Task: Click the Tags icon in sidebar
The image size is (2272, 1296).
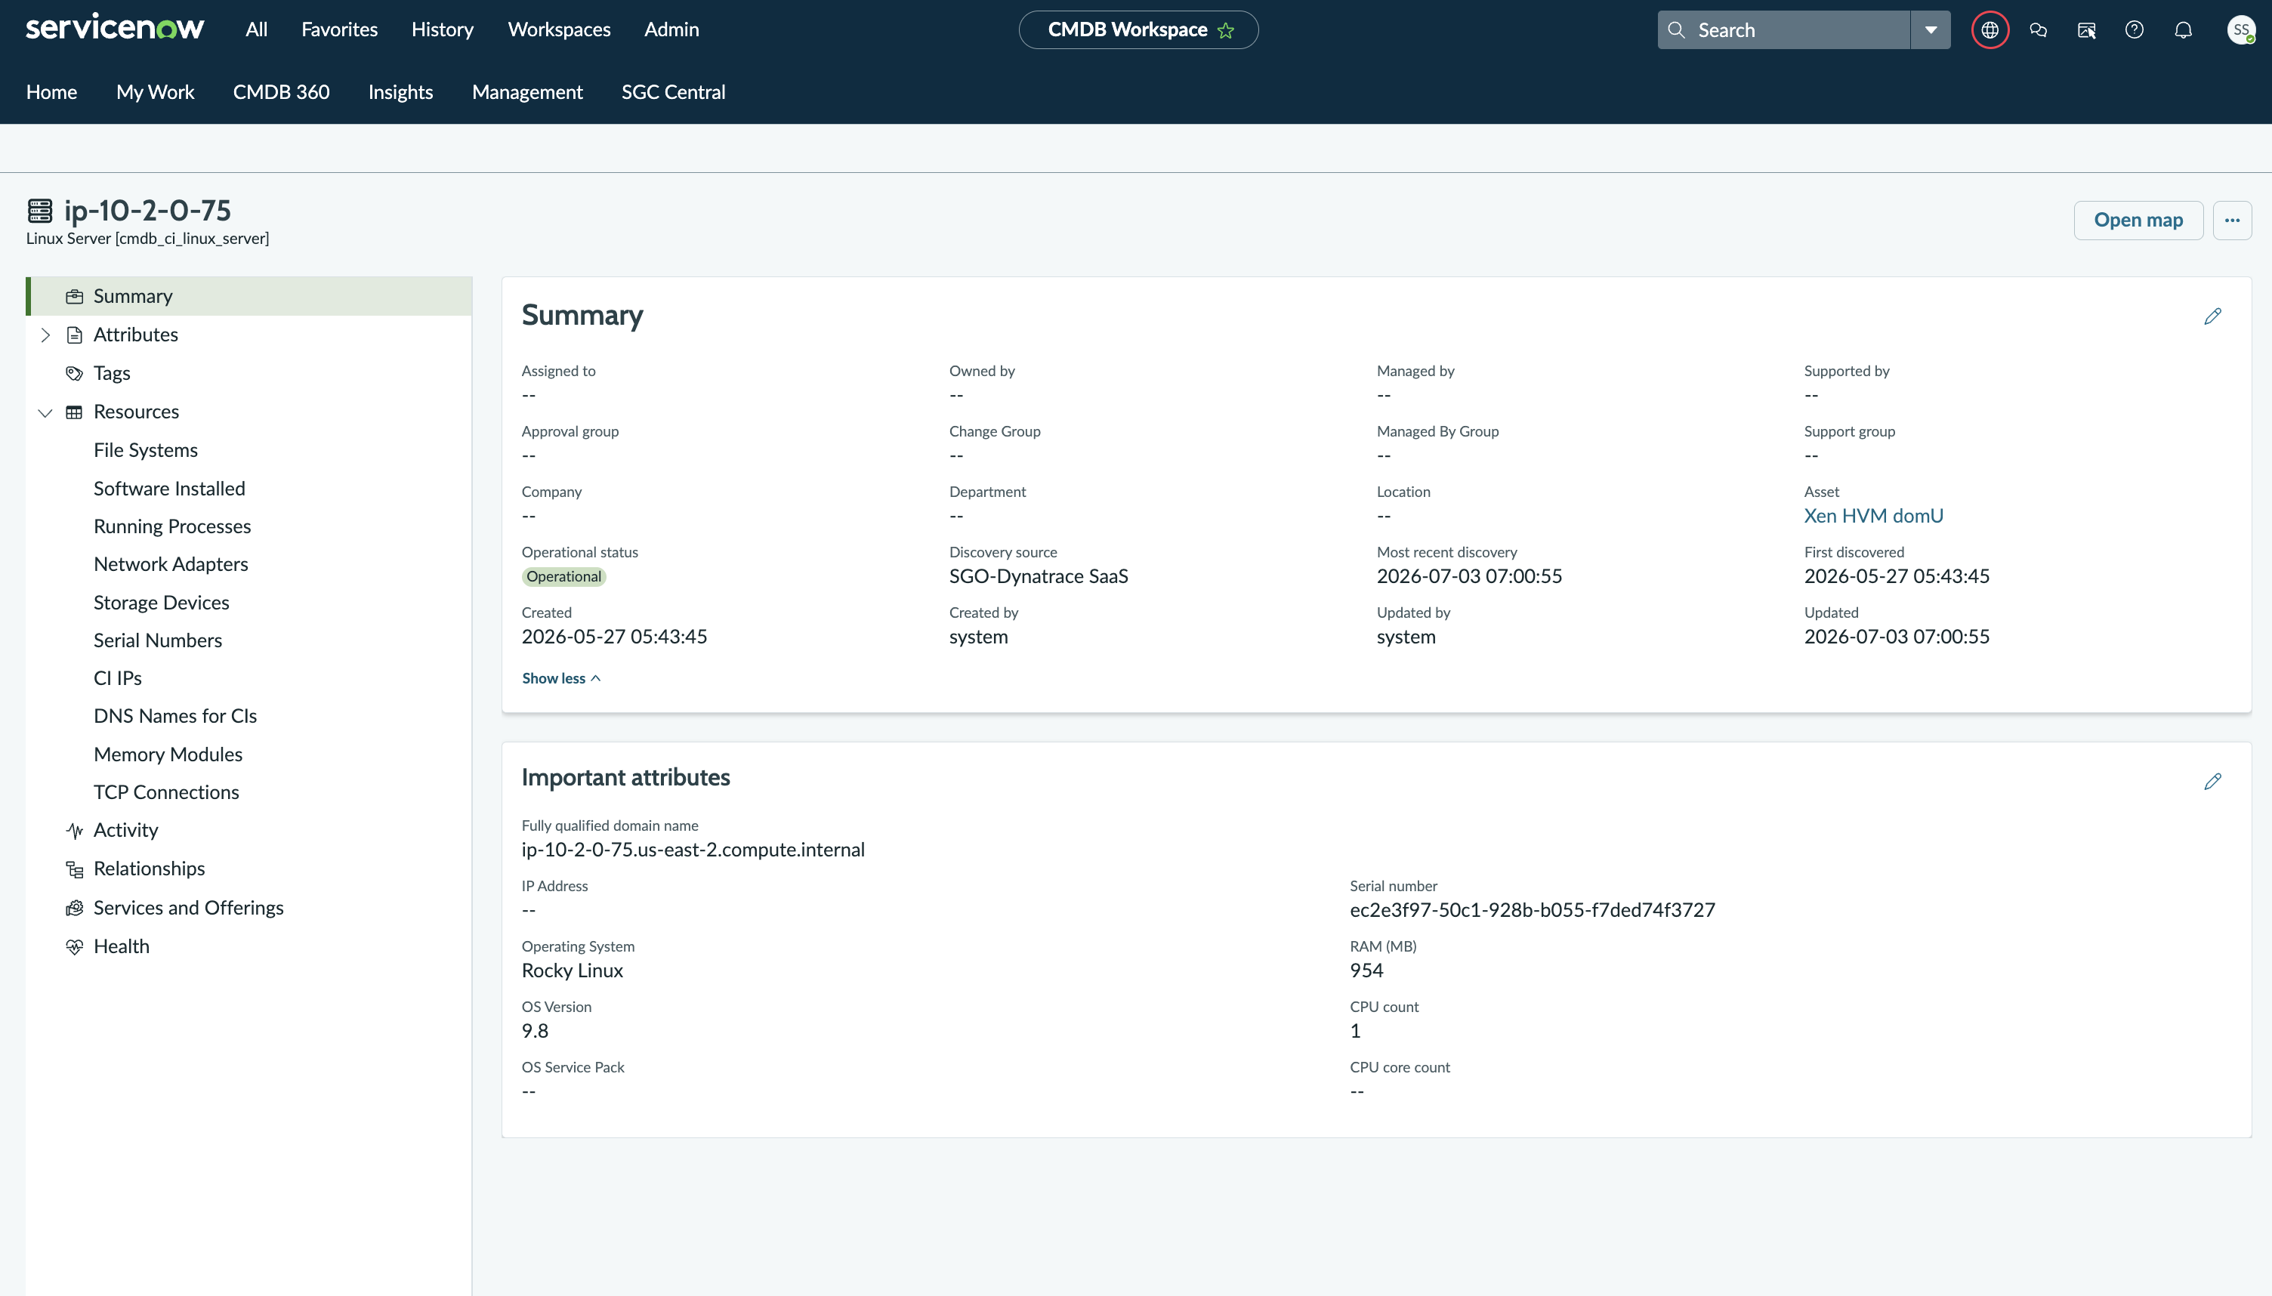Action: 75,374
